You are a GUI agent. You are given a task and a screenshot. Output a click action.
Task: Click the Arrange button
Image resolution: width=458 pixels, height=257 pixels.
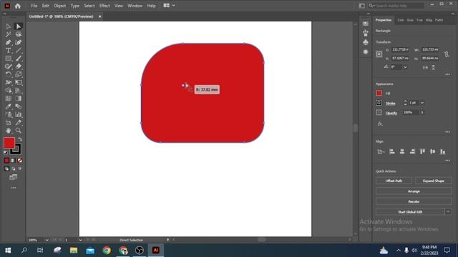tap(414, 191)
